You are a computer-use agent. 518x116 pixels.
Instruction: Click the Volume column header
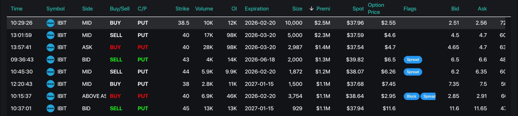click(204, 9)
